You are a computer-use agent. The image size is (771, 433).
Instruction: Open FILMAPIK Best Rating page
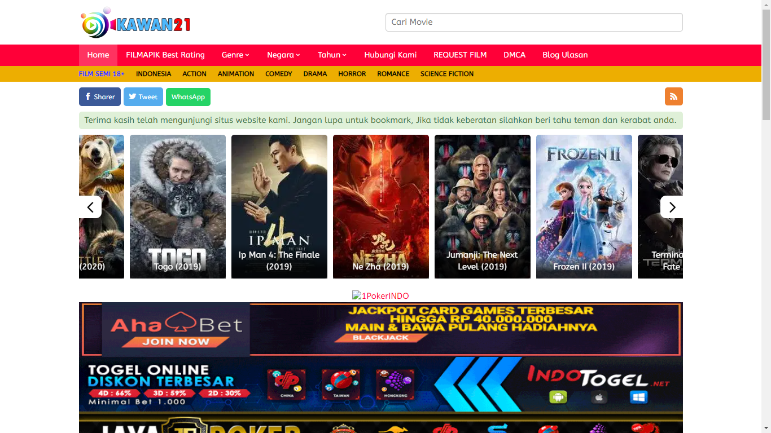165,55
